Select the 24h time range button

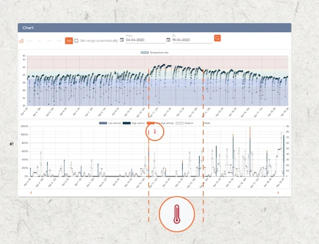click(x=69, y=41)
